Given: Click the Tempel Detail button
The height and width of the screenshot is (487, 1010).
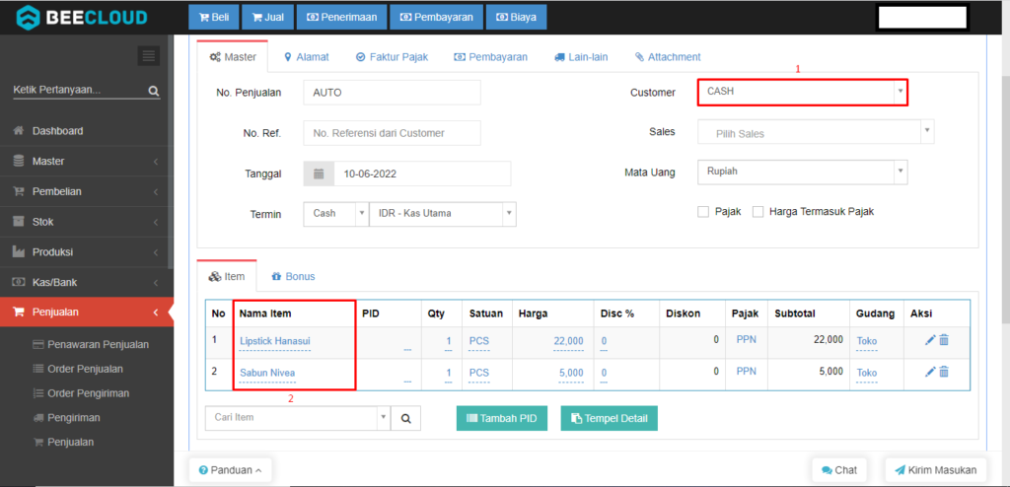Looking at the screenshot, I should click(610, 418).
